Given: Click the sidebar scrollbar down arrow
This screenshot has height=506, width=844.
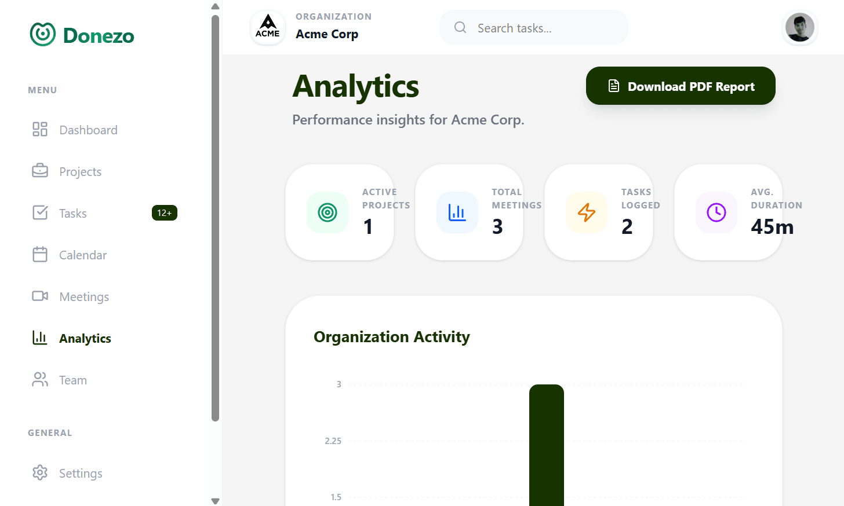Looking at the screenshot, I should (x=215, y=501).
